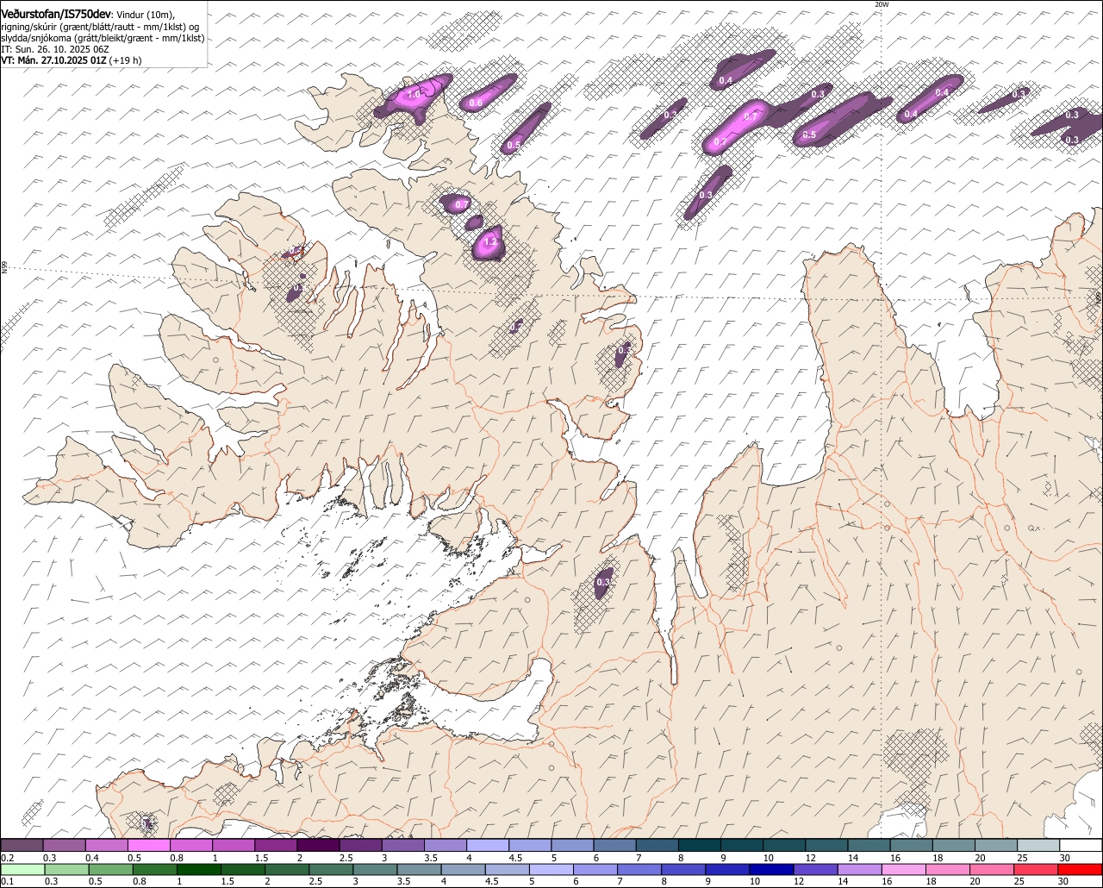
Task: Click the 1.0 precipitation value on the map
Action: tap(413, 94)
